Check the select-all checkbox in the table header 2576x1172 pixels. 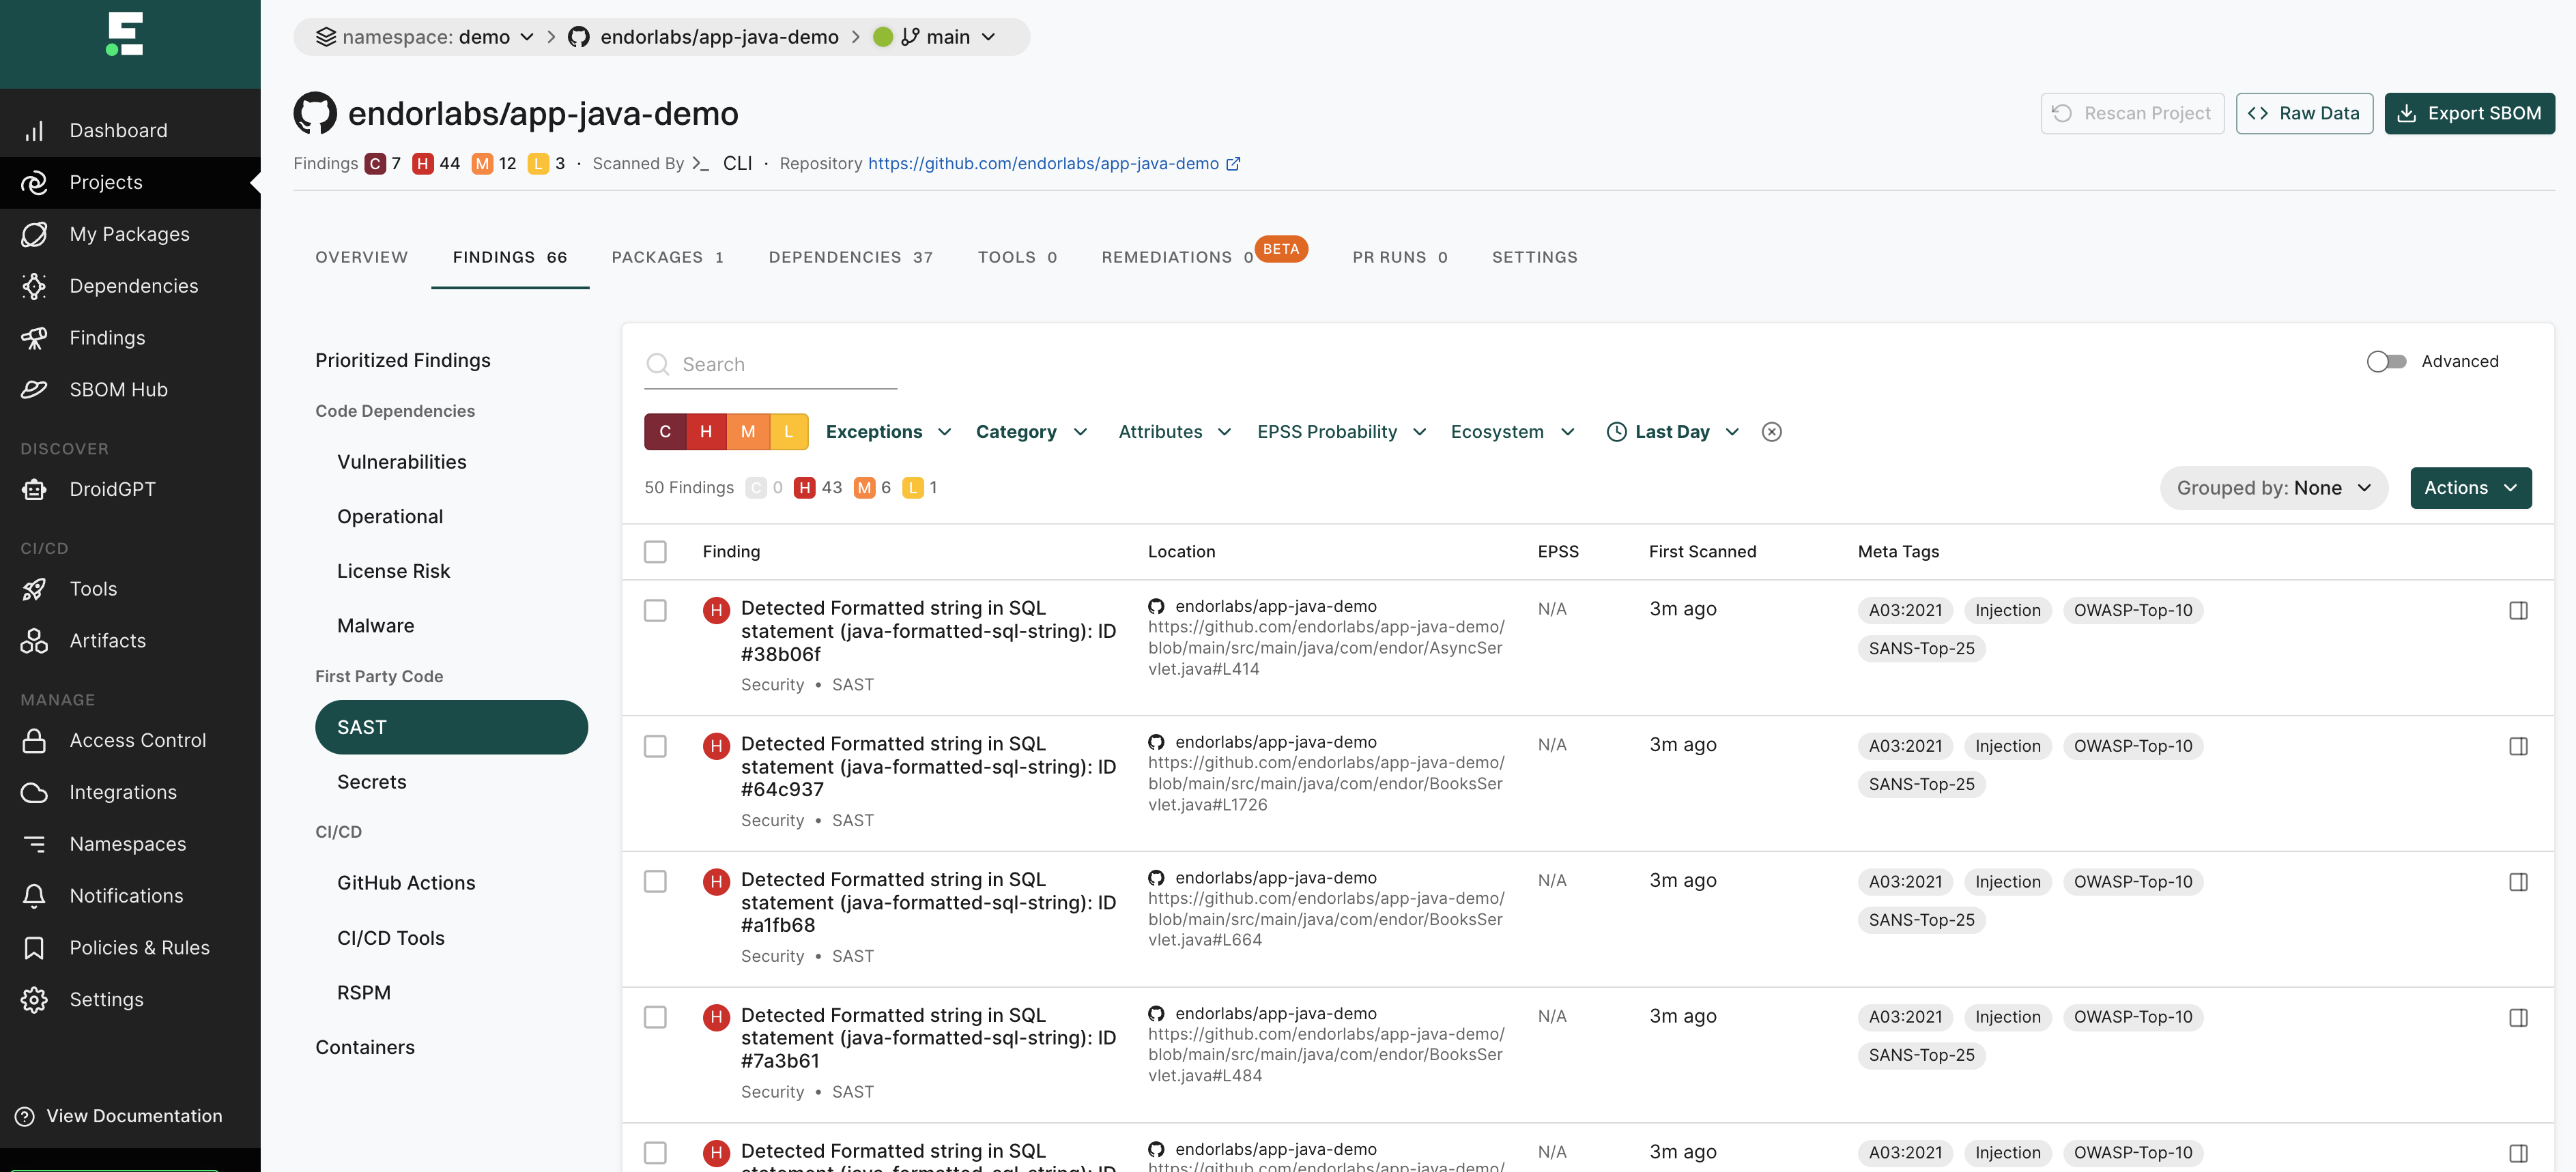click(x=655, y=551)
